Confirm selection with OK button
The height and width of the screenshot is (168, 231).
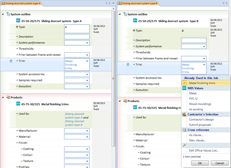[200, 163]
